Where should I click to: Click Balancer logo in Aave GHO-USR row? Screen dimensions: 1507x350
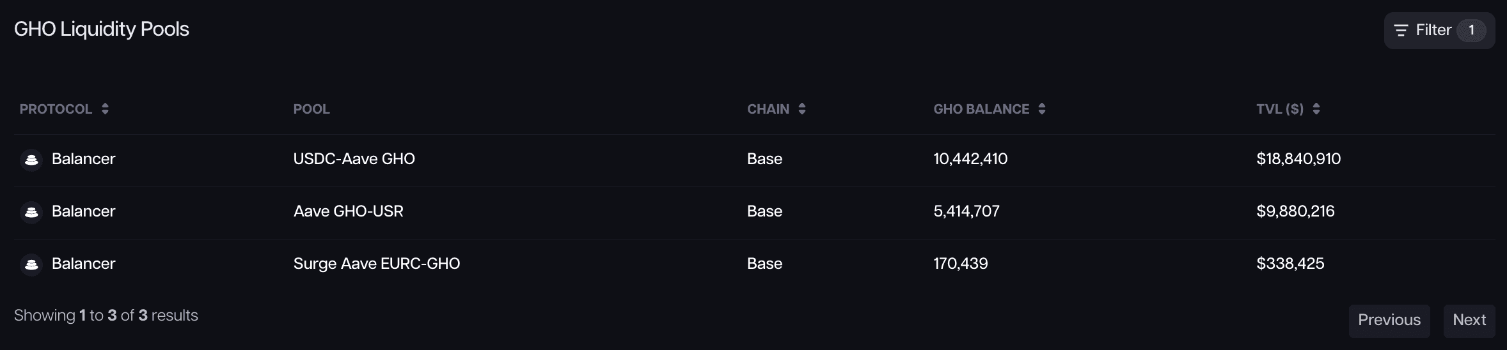pyautogui.click(x=31, y=211)
